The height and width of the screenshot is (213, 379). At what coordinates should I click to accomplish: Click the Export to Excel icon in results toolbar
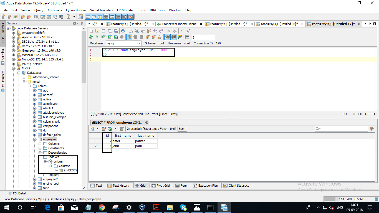[x=110, y=129]
